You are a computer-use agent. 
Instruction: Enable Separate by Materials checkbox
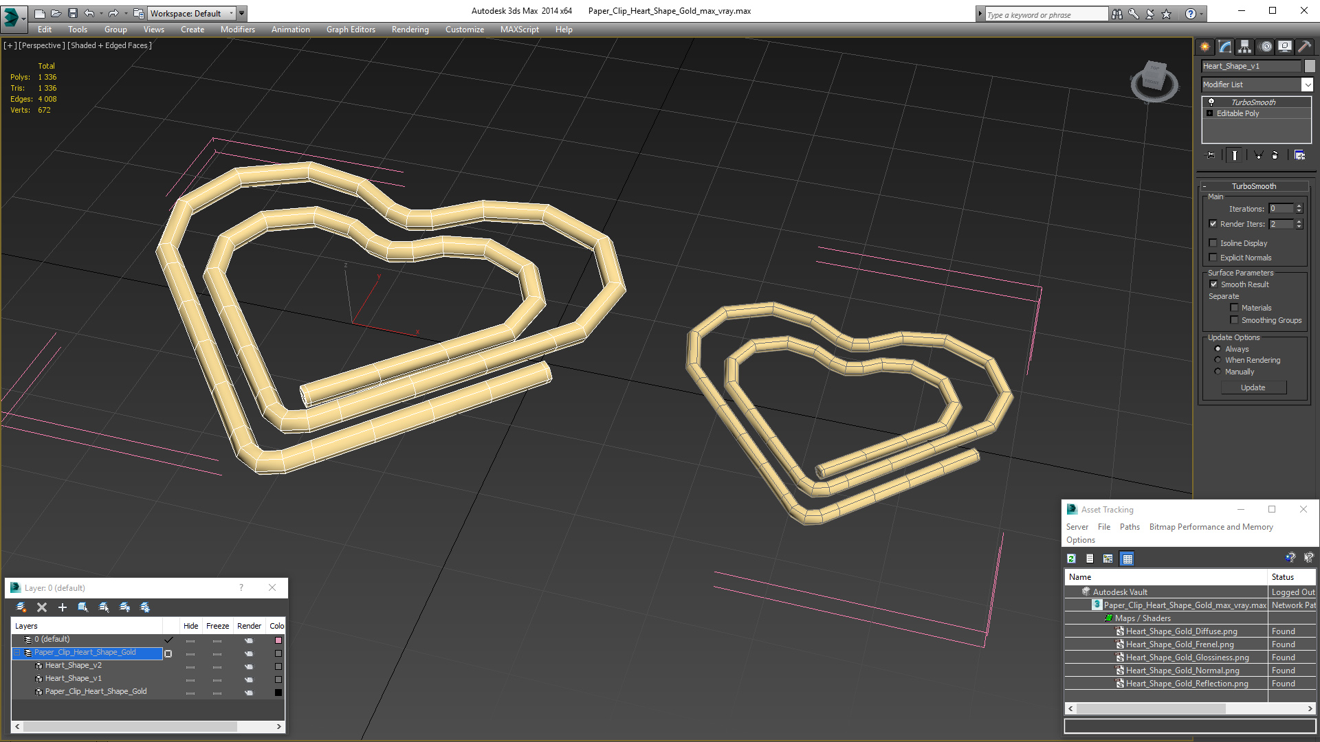tap(1235, 308)
